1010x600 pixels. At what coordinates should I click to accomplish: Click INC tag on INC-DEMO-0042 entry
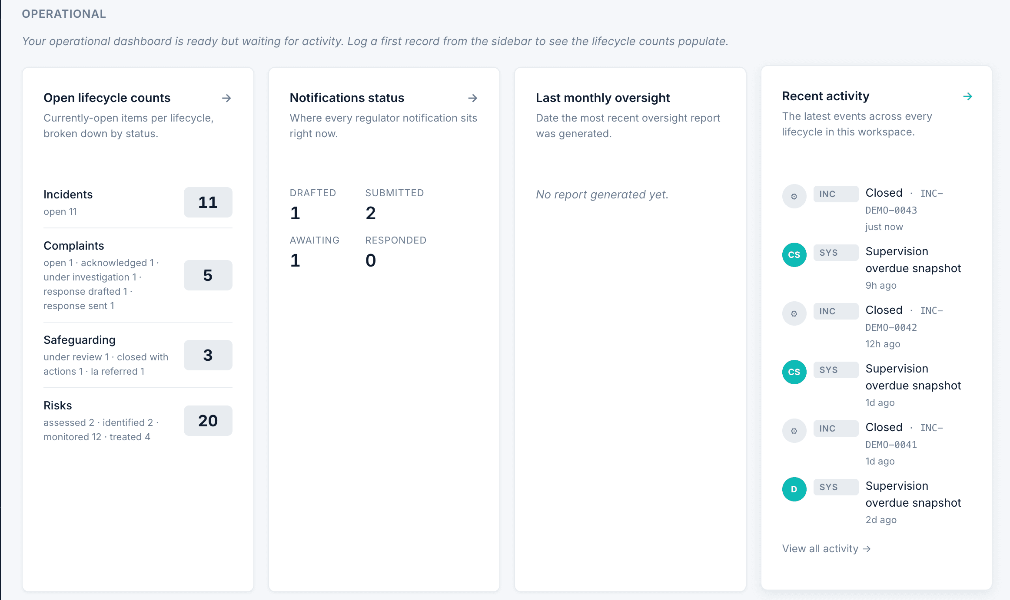(836, 311)
